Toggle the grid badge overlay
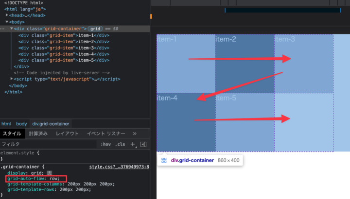Screen dimensions: 350x199 (95, 29)
